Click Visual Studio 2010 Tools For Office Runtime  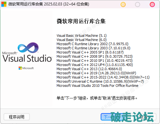97,86
